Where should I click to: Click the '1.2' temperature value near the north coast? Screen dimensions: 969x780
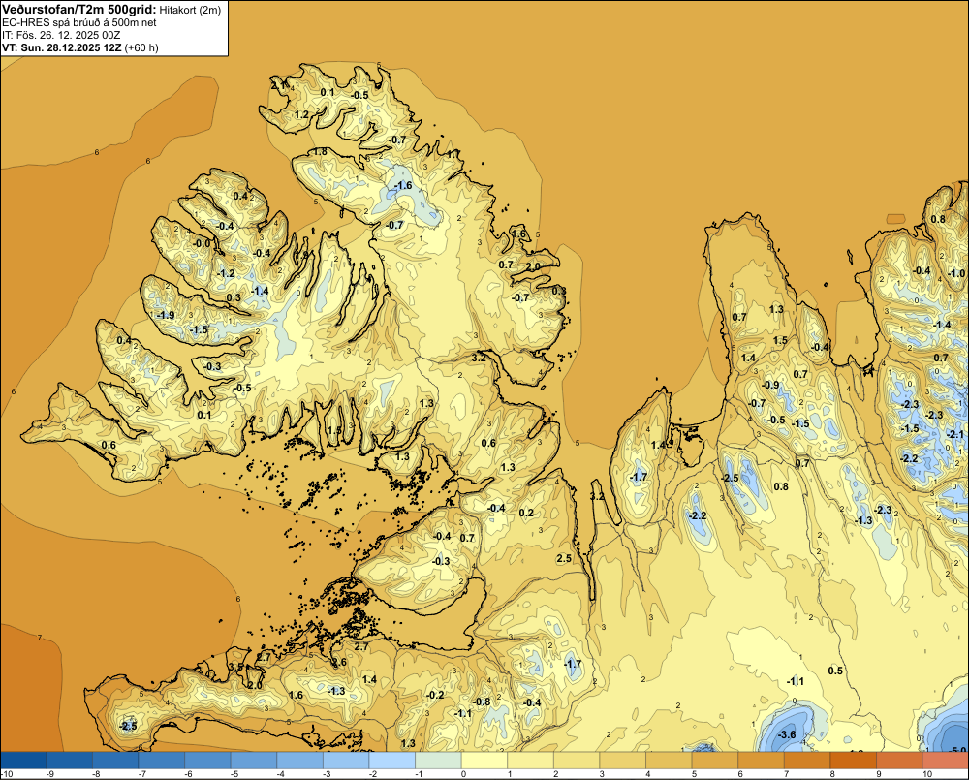pyautogui.click(x=301, y=114)
